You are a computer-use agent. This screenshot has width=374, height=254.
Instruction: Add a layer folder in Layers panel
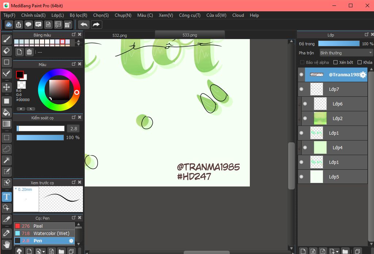[x=345, y=251]
